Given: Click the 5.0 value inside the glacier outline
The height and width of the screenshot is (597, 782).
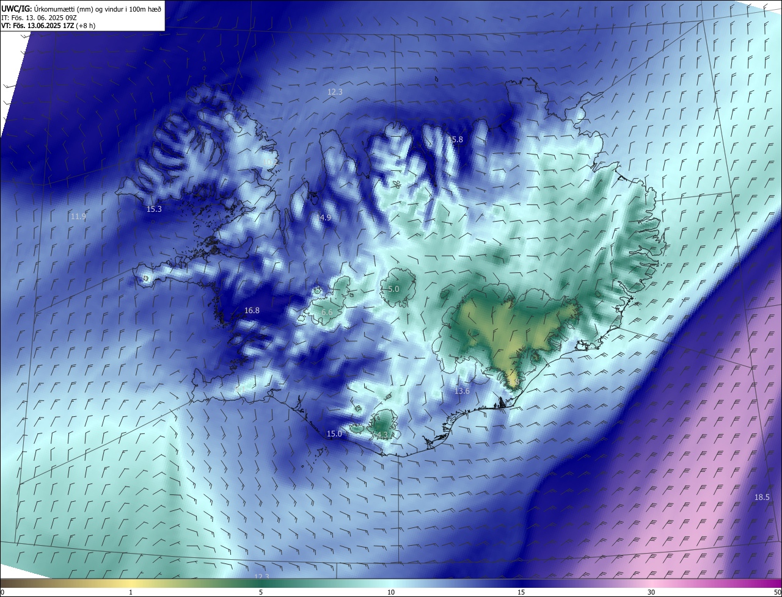Looking at the screenshot, I should pyautogui.click(x=393, y=289).
